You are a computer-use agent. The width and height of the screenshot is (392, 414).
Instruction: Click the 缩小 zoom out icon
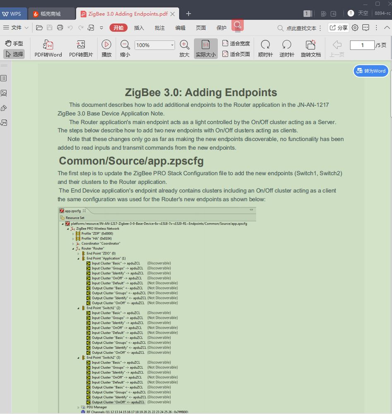coord(125,48)
